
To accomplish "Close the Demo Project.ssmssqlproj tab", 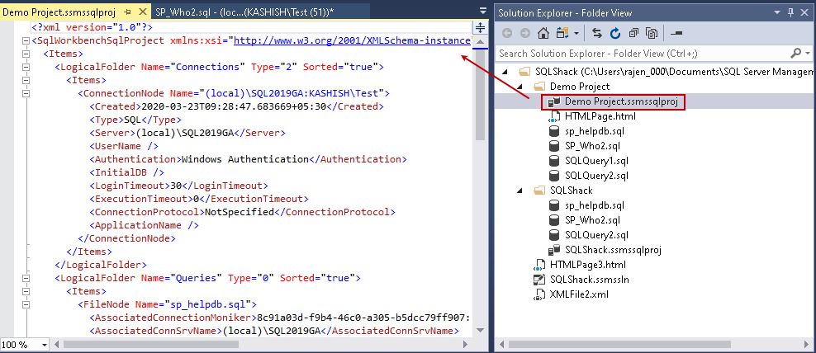I will coord(143,12).
